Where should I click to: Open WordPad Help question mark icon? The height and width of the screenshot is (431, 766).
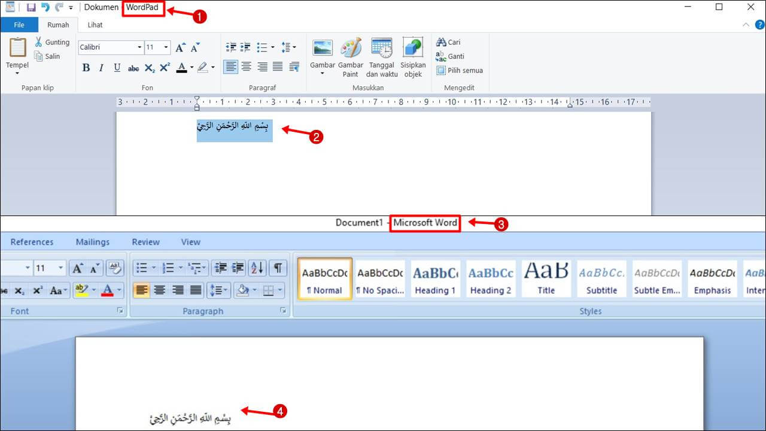tap(759, 25)
